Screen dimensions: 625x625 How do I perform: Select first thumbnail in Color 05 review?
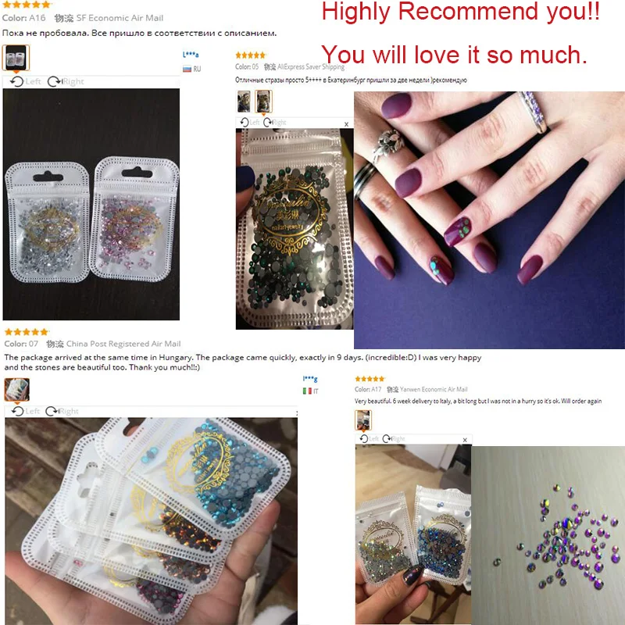[x=244, y=102]
